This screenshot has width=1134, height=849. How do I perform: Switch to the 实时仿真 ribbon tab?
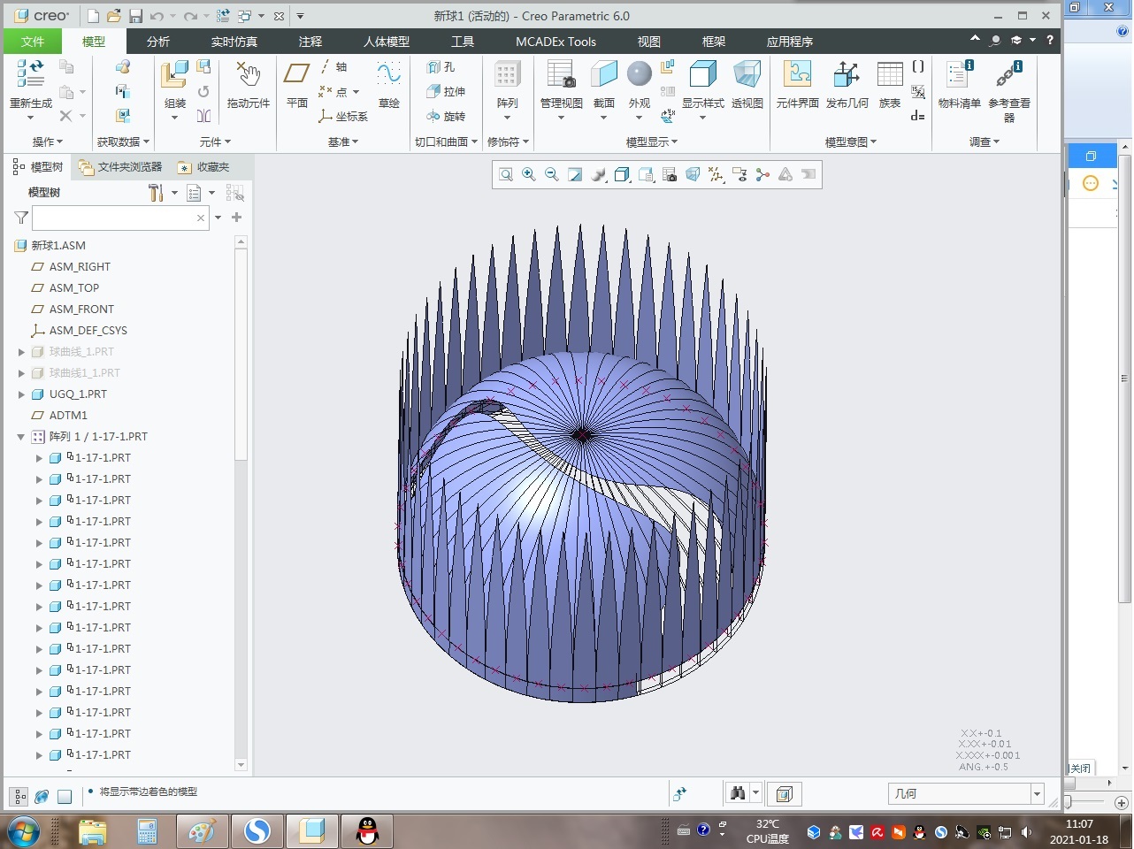click(x=234, y=42)
